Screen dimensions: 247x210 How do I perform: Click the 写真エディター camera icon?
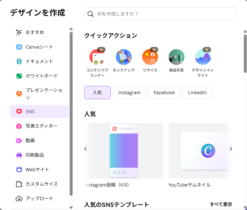click(19, 126)
